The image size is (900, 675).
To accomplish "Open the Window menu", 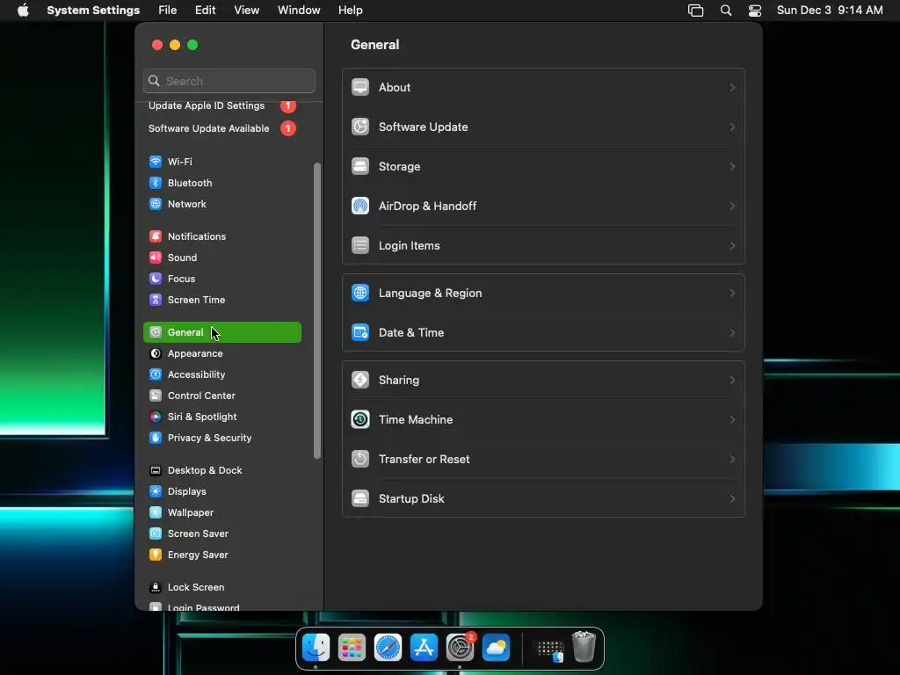I will (299, 11).
